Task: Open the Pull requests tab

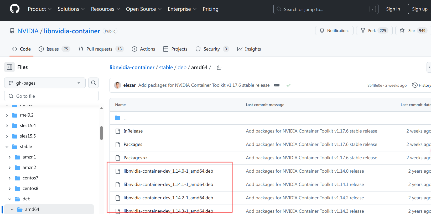Action: [x=99, y=49]
